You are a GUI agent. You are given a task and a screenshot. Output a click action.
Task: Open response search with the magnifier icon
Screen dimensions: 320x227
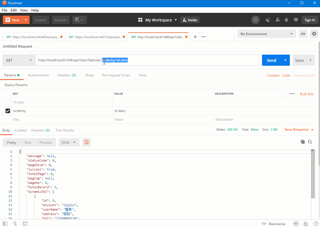(310, 142)
